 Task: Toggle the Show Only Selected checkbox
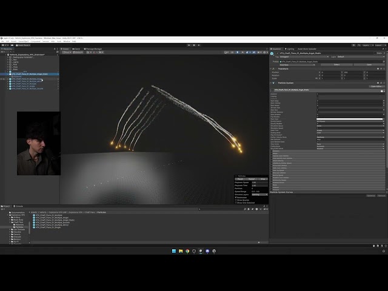(236, 202)
